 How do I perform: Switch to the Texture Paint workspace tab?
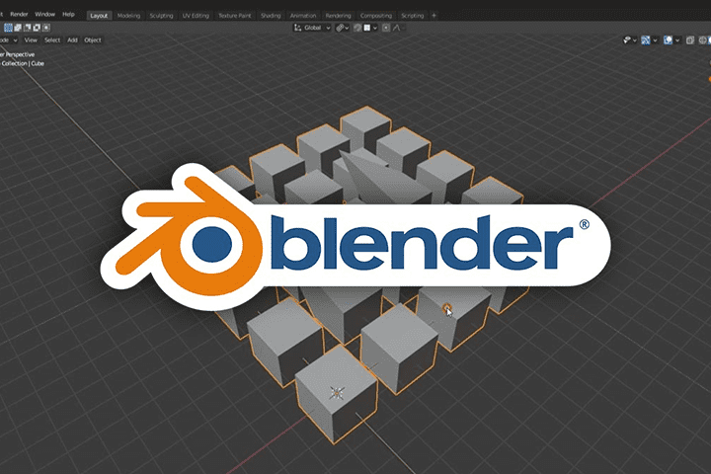[x=235, y=16]
